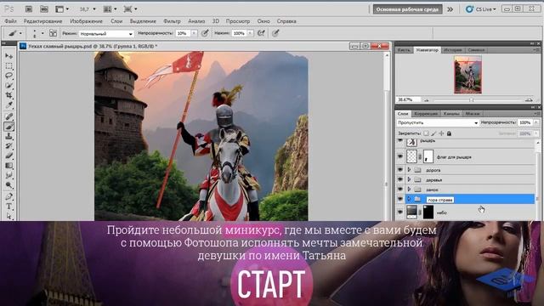This screenshot has width=544, height=306.
Task: Select the Brush tool in toolbox
Action: [9, 127]
